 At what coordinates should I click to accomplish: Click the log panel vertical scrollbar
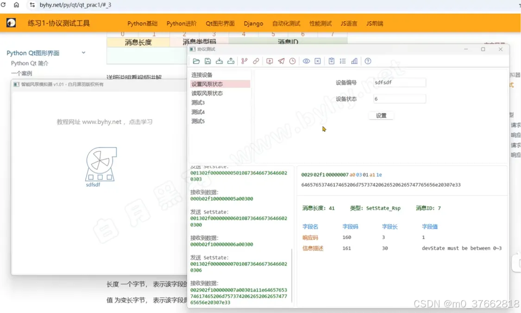292,274
